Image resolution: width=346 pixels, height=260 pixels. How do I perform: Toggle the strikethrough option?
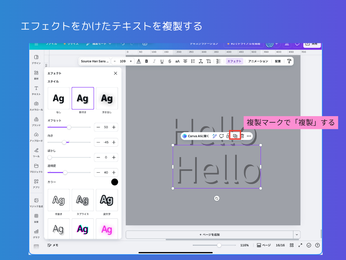(170, 61)
